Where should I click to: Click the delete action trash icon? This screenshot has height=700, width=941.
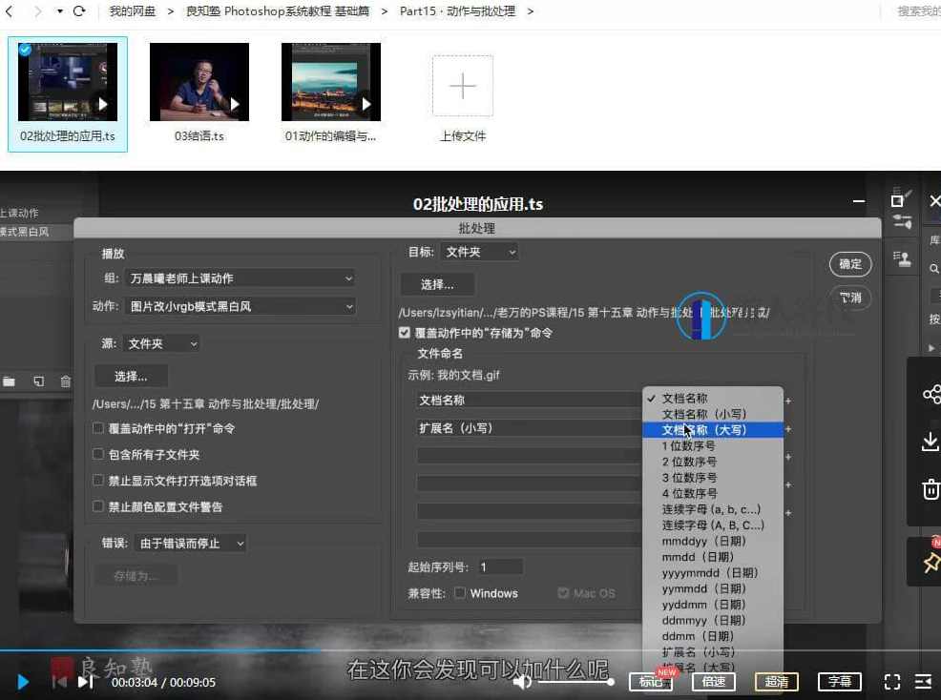[x=64, y=381]
